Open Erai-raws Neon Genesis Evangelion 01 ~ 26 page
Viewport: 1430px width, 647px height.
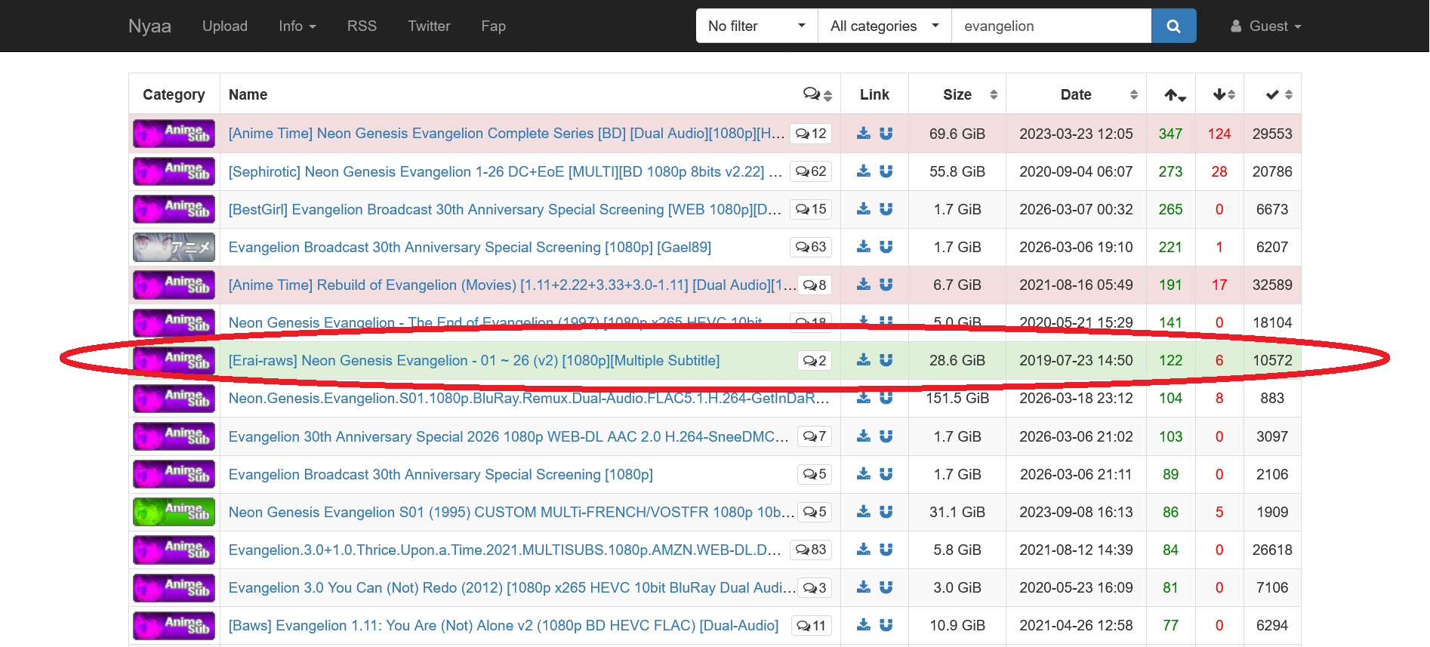[474, 360]
